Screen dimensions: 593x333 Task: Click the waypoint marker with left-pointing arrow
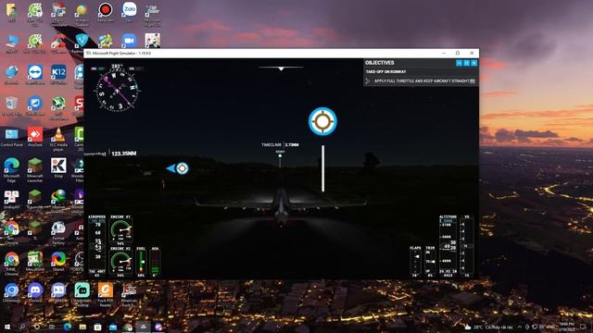[x=178, y=168]
